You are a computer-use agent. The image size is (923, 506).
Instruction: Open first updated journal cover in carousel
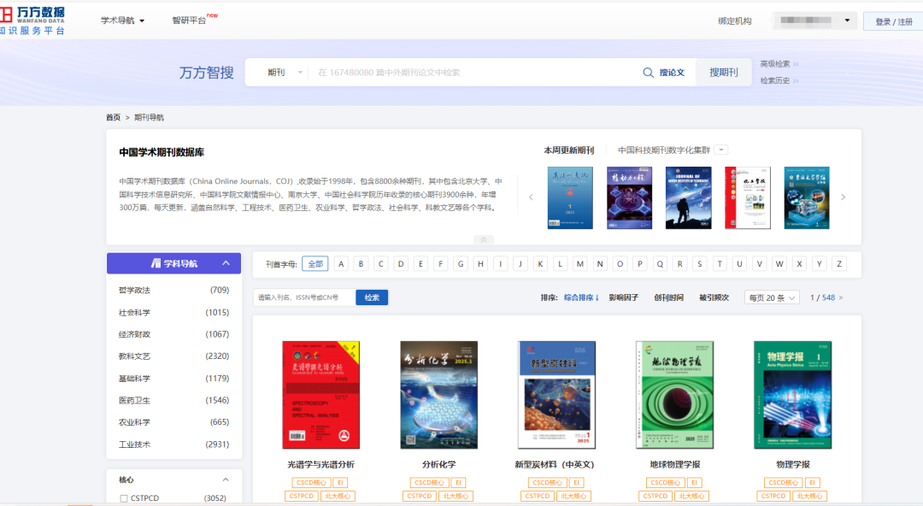tap(570, 197)
